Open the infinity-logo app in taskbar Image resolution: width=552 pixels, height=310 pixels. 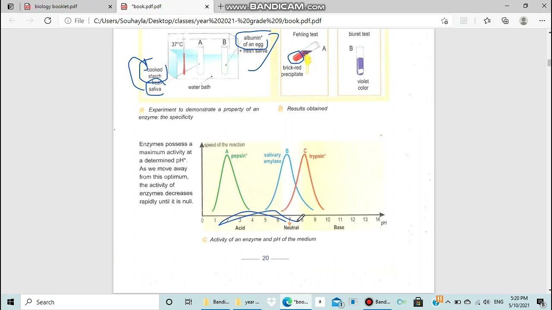pos(401,302)
